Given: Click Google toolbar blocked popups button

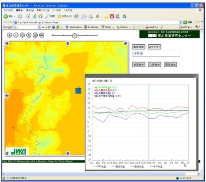Looking at the screenshot, I should coord(91,27).
